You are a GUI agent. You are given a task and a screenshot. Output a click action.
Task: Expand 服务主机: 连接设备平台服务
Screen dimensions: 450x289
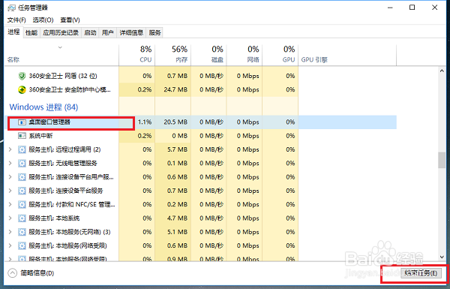coord(10,191)
